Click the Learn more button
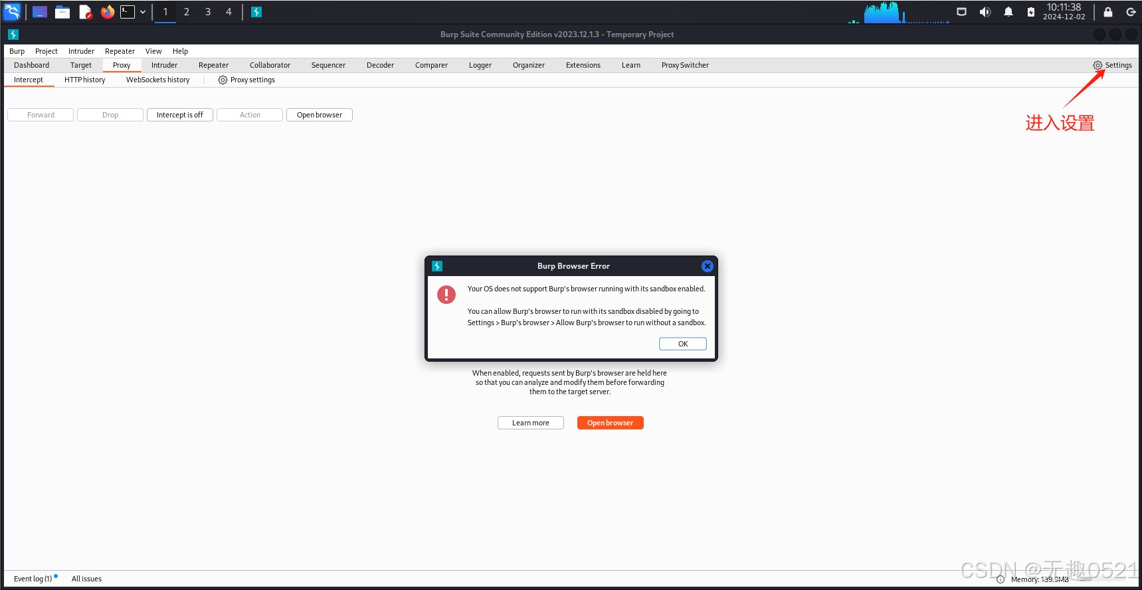The image size is (1142, 590). pyautogui.click(x=531, y=423)
